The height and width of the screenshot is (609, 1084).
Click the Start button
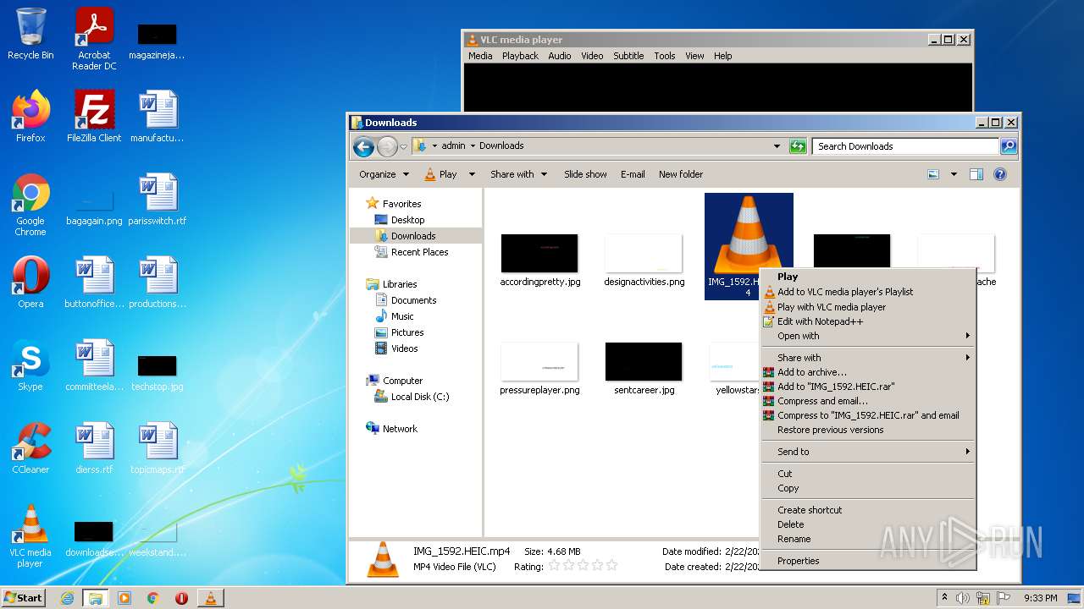point(24,598)
